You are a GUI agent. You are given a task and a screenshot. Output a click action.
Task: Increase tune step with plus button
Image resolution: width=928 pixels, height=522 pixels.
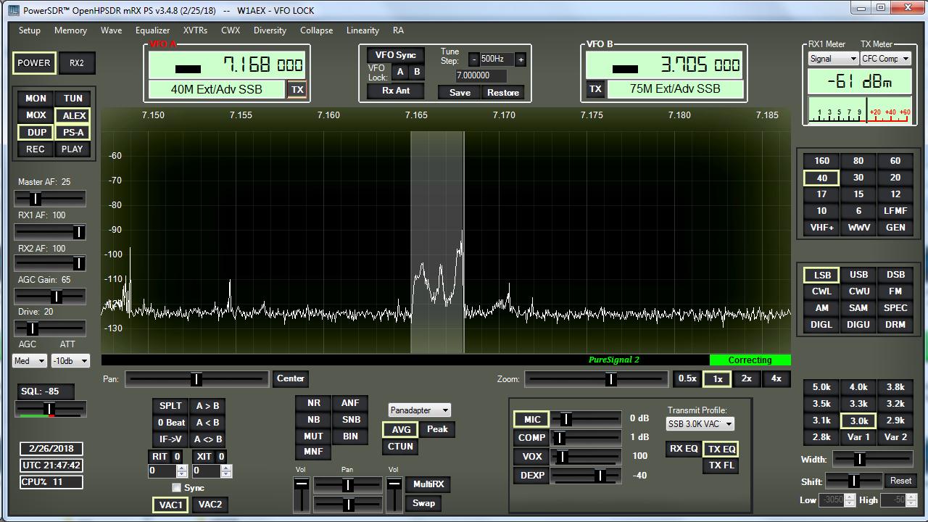[x=520, y=59]
